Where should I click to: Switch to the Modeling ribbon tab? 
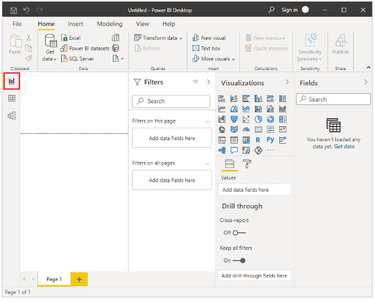109,24
